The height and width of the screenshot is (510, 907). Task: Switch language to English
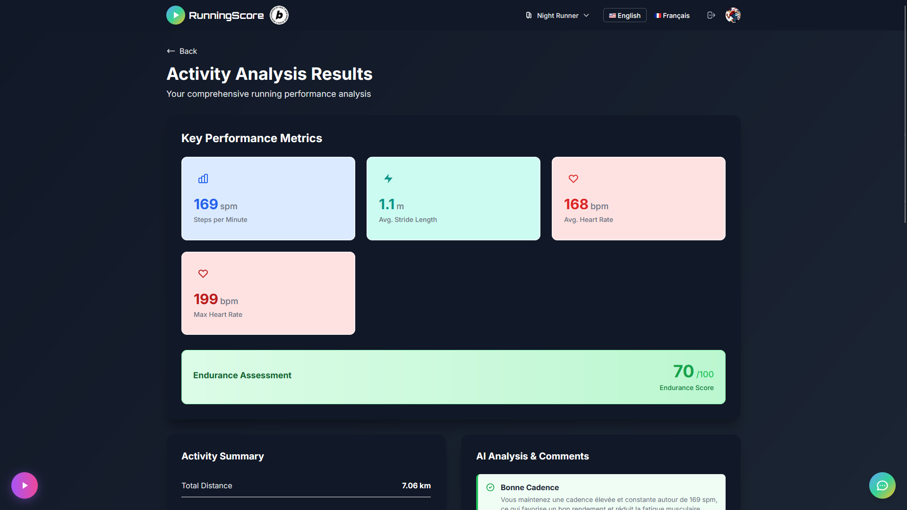coord(625,16)
